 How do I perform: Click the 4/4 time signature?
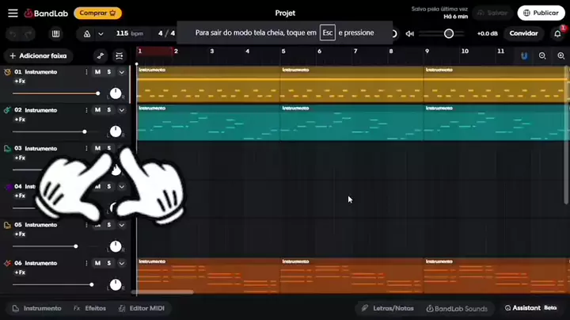[x=166, y=33]
